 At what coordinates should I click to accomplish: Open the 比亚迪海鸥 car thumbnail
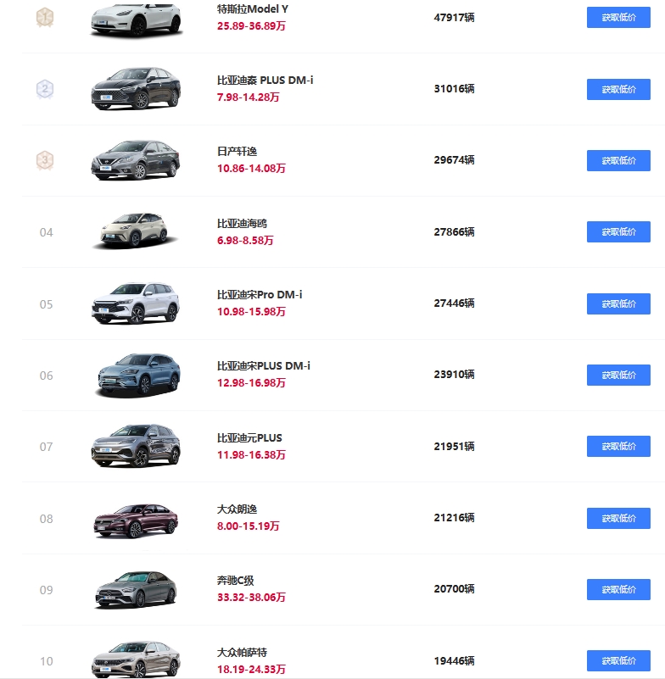[x=136, y=231]
